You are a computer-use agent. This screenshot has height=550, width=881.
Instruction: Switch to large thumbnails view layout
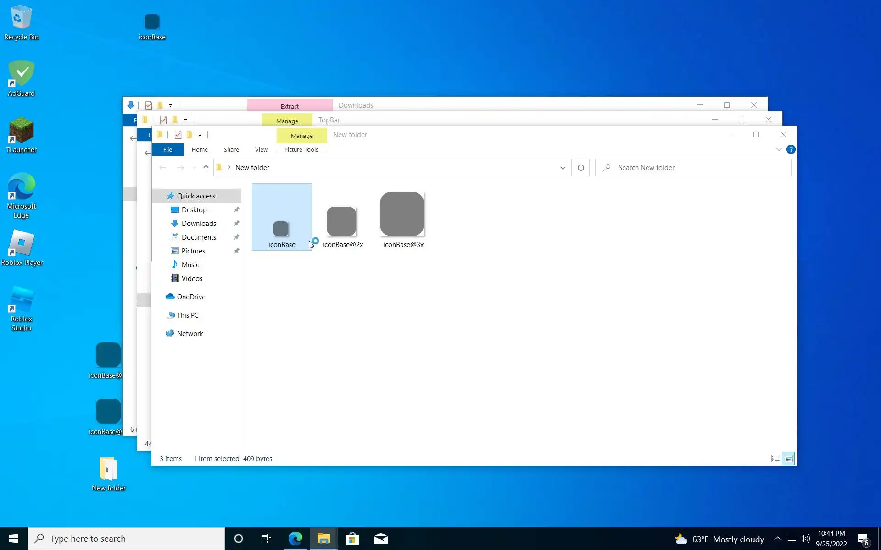pyautogui.click(x=788, y=459)
